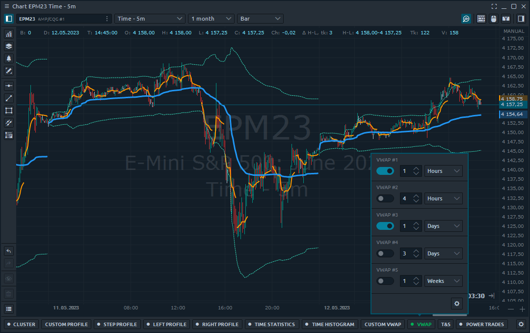Click the 4 154,64 blue price label
The image size is (530, 333).
pyautogui.click(x=513, y=114)
